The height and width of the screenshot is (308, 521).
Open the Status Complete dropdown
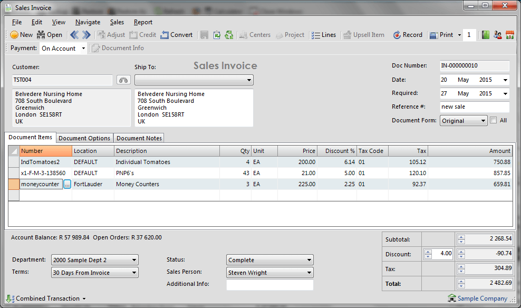click(270, 260)
